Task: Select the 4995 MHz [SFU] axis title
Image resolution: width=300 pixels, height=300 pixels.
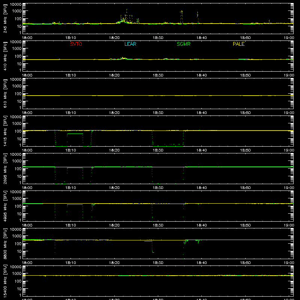Action: click(x=5, y=206)
